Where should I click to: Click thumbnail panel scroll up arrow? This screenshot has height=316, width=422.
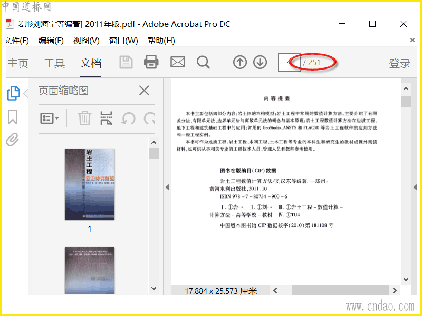pos(154,142)
